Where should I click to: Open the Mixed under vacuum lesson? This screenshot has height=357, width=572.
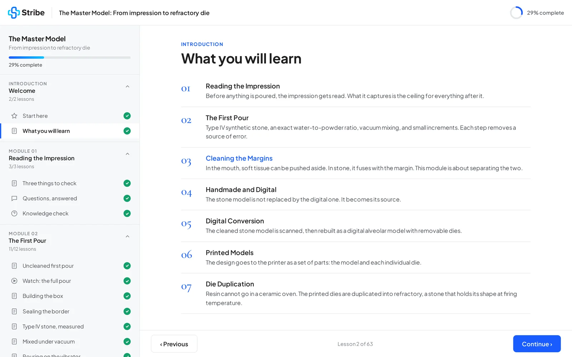[70, 342]
